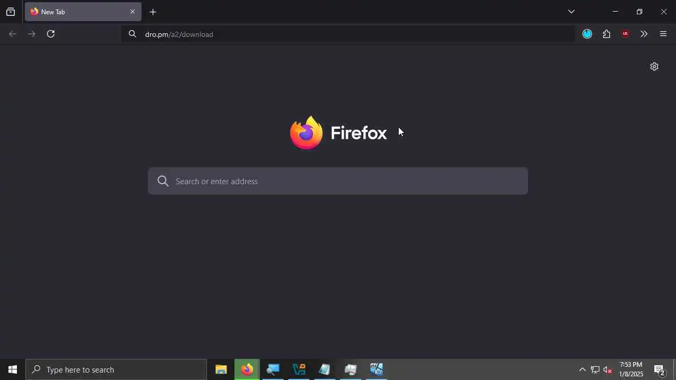Screen dimensions: 676x380
Task: Open the VS-style taskbar app
Action: point(299,369)
